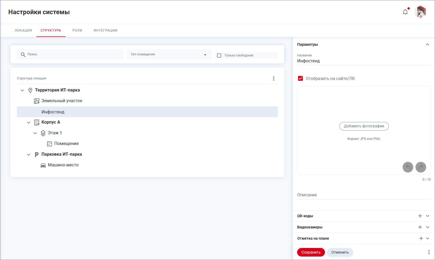Click the redo arrow in photo area
This screenshot has width=435, height=260.
421,167
